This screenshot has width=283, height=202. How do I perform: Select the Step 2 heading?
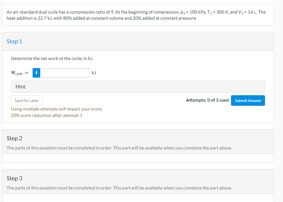click(15, 138)
